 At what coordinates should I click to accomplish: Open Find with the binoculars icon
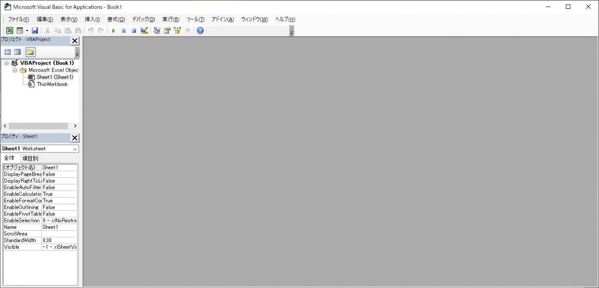click(78, 30)
